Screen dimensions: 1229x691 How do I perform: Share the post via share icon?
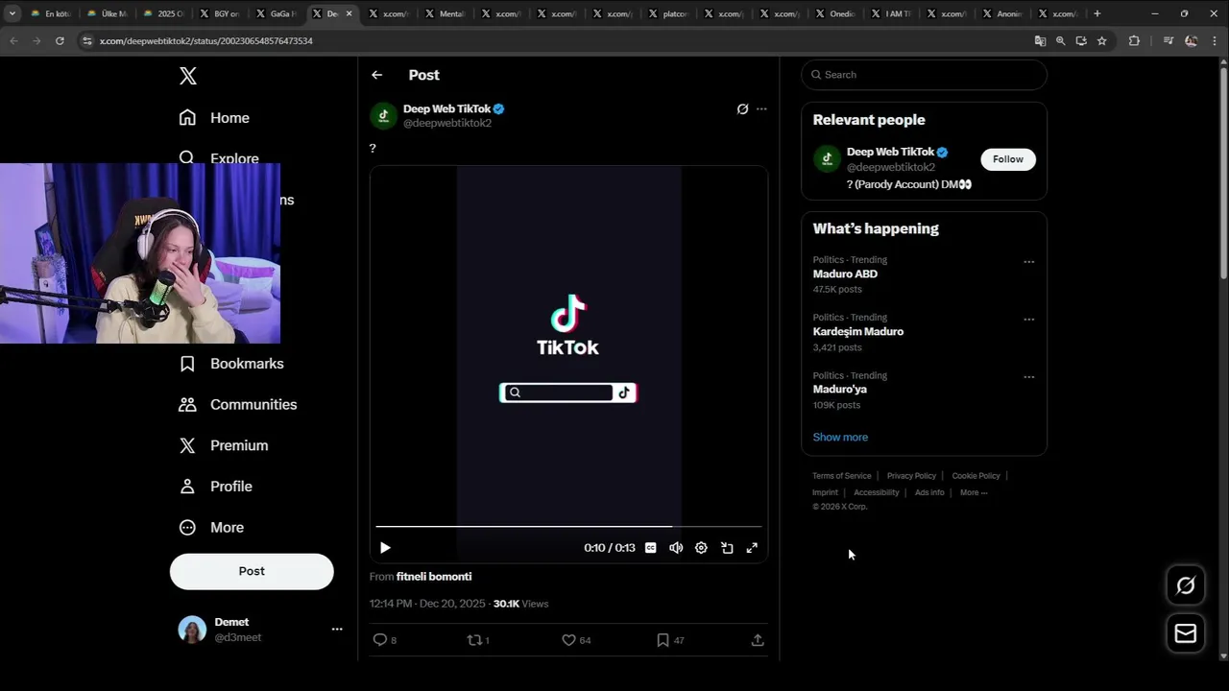(758, 640)
